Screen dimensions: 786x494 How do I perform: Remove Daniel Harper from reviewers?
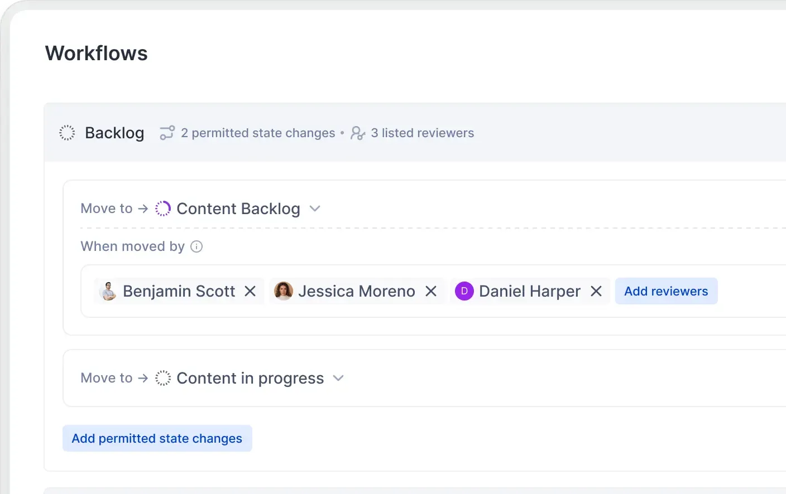(596, 291)
